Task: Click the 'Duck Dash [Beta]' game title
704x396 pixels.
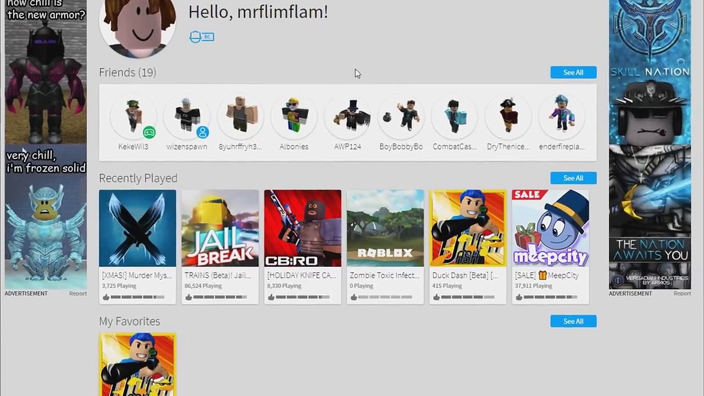Action: point(465,276)
